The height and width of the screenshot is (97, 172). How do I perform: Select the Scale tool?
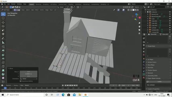point(3,30)
